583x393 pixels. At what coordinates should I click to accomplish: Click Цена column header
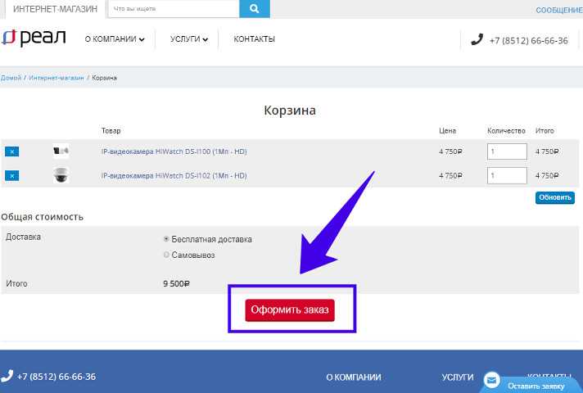tap(447, 131)
